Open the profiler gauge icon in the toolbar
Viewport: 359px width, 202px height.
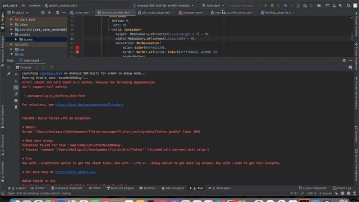286,6
